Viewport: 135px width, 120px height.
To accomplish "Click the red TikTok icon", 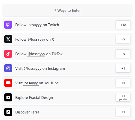I will click(x=8, y=54).
